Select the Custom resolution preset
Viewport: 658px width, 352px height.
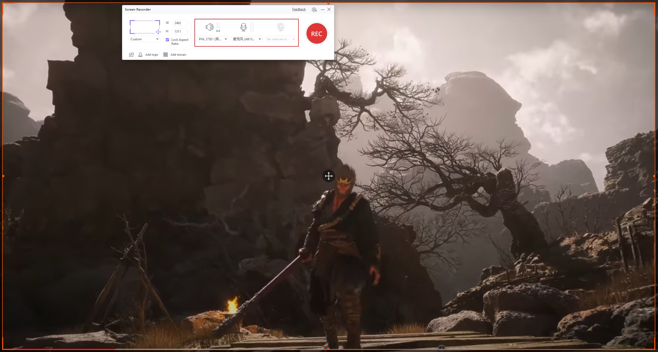144,39
